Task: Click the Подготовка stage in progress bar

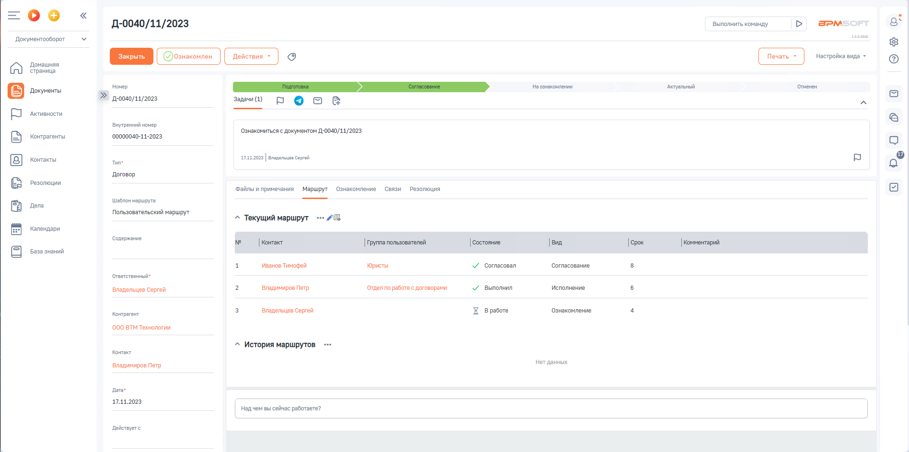Action: coord(295,87)
